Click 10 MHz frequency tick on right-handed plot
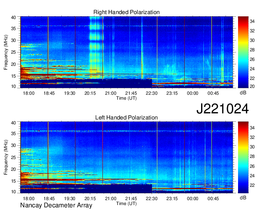The height and width of the screenshot is (210, 259). (13, 86)
